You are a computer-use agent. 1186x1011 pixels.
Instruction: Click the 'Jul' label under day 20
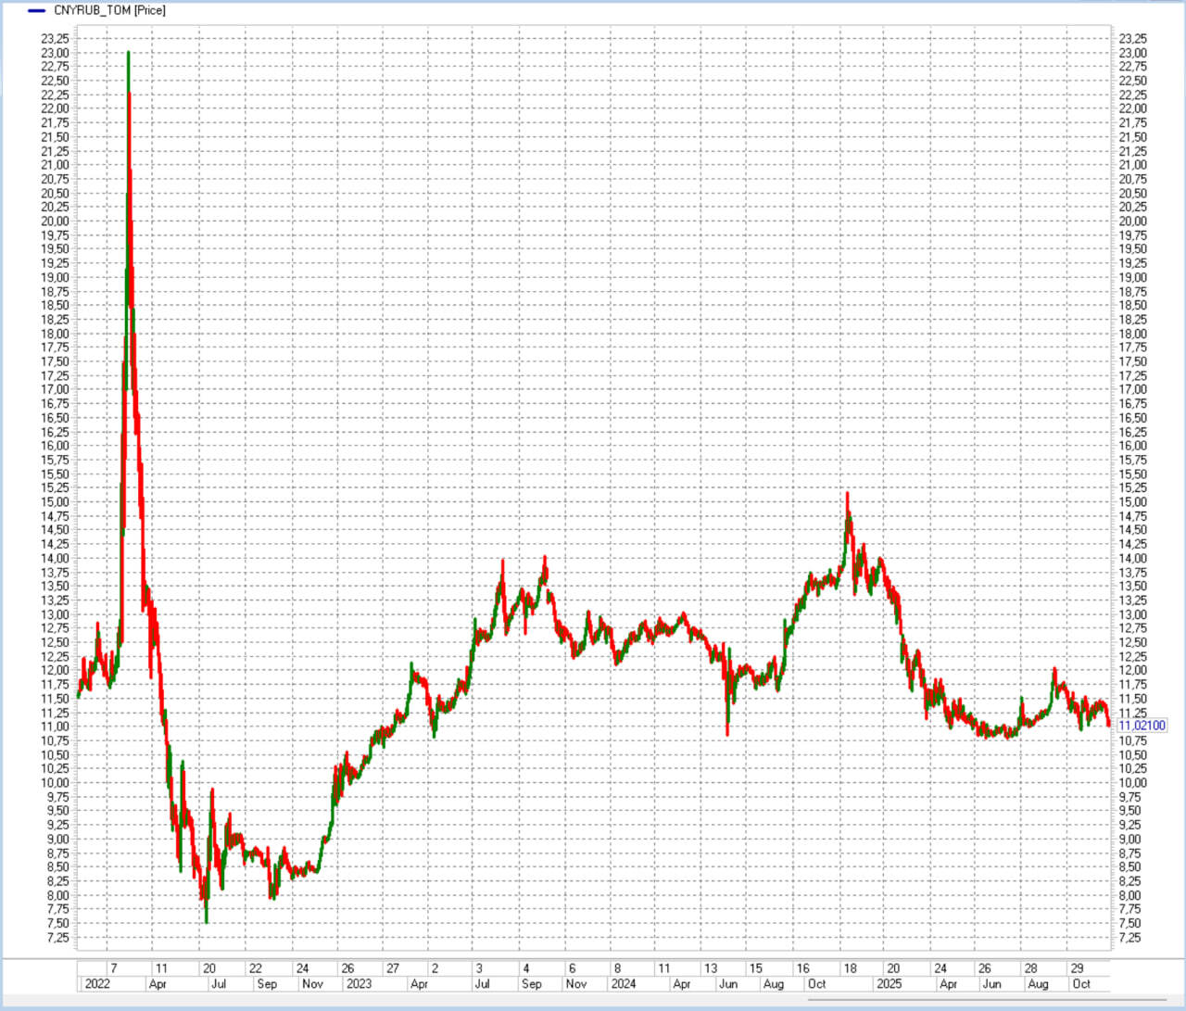coord(219,984)
